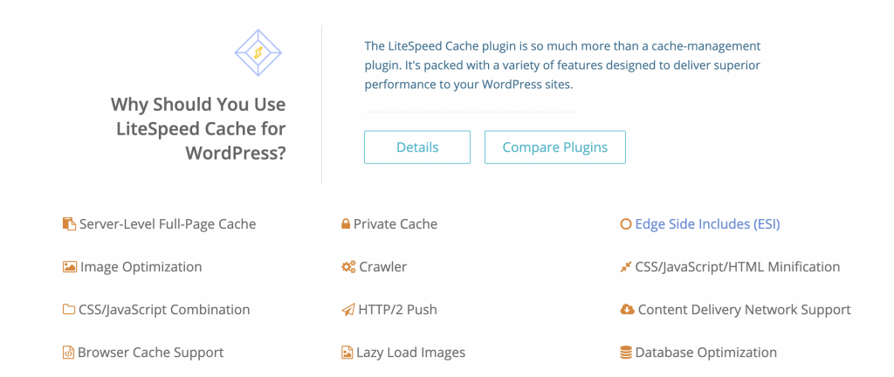Click the Database Optimization stack icon
The height and width of the screenshot is (377, 894).
[625, 353]
